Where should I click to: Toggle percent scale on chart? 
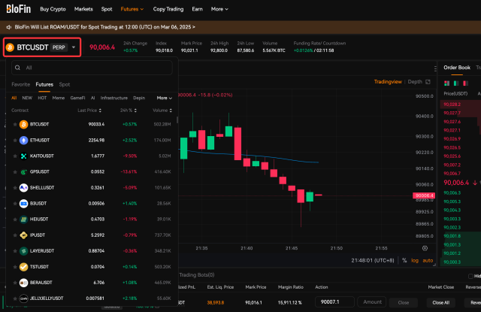point(404,260)
